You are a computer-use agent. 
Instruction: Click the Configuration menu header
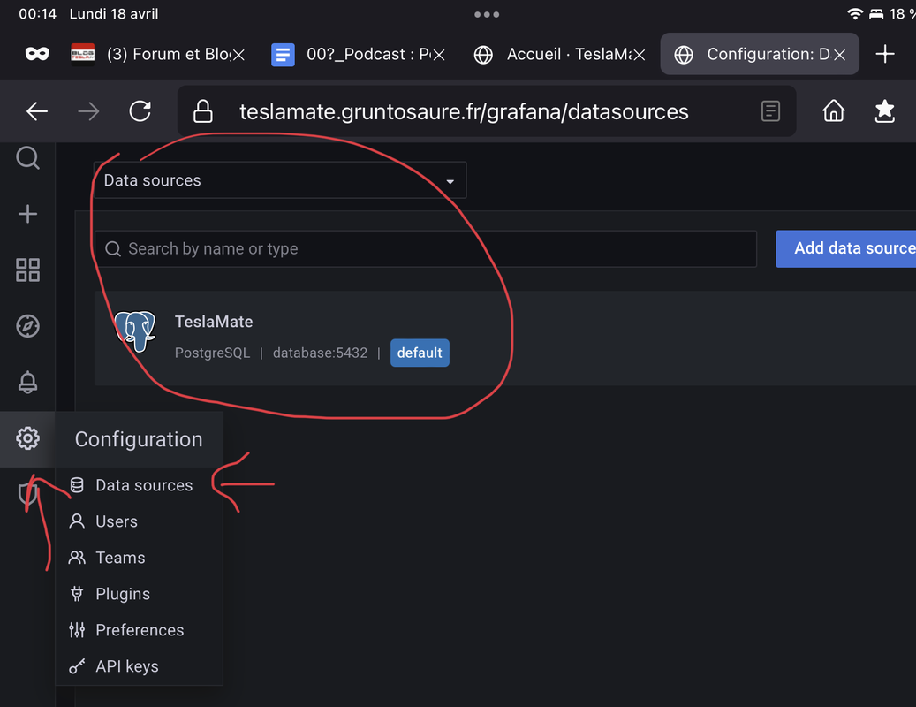[139, 439]
